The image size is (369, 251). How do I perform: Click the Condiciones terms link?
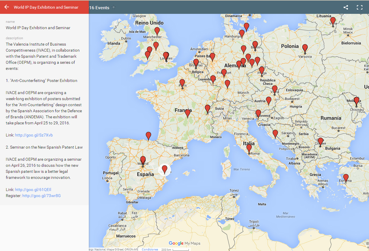(150, 249)
